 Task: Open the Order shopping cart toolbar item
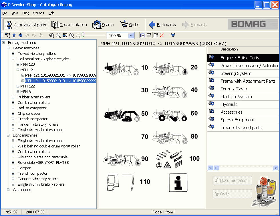pyautogui.click(x=130, y=25)
